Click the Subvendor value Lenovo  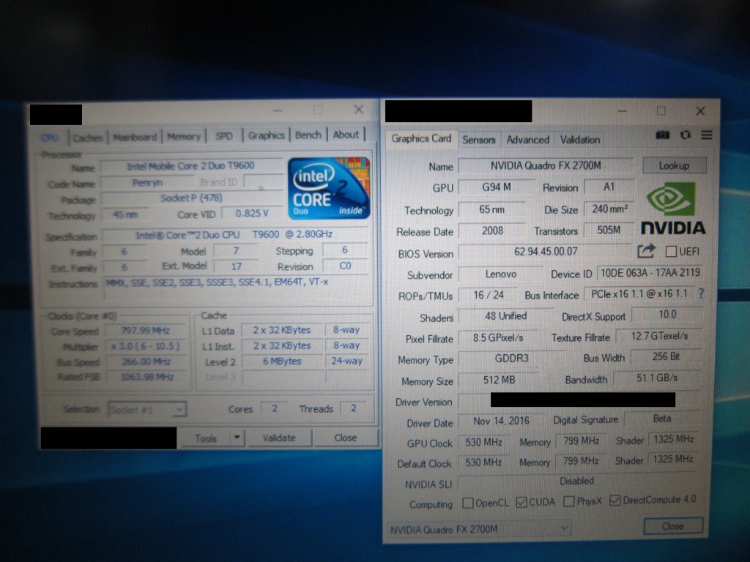pyautogui.click(x=501, y=274)
